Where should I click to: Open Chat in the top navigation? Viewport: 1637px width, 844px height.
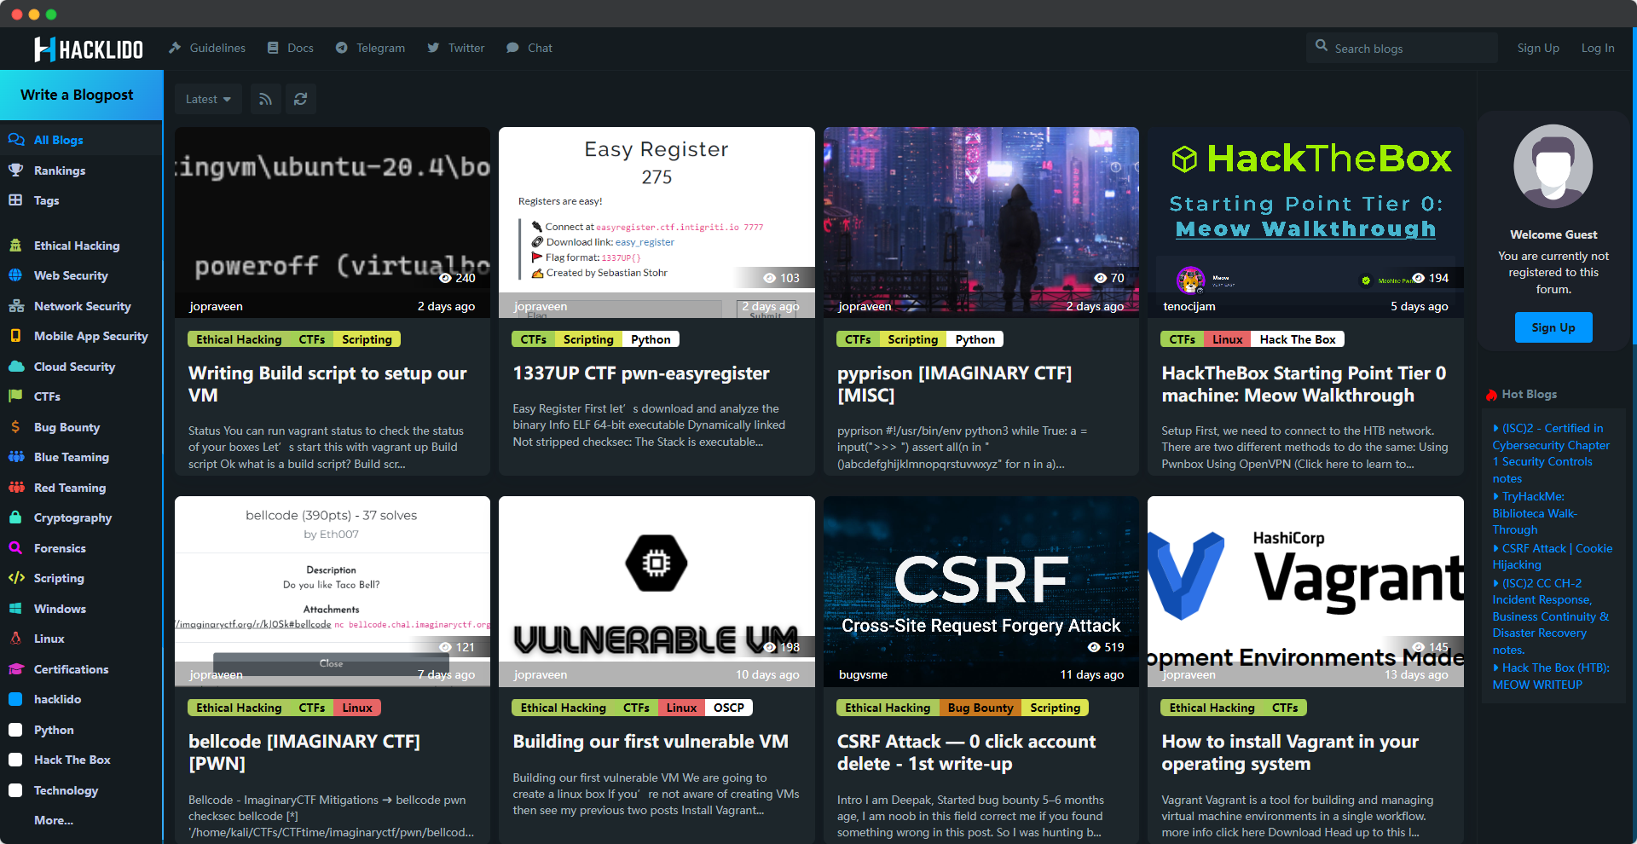(529, 48)
